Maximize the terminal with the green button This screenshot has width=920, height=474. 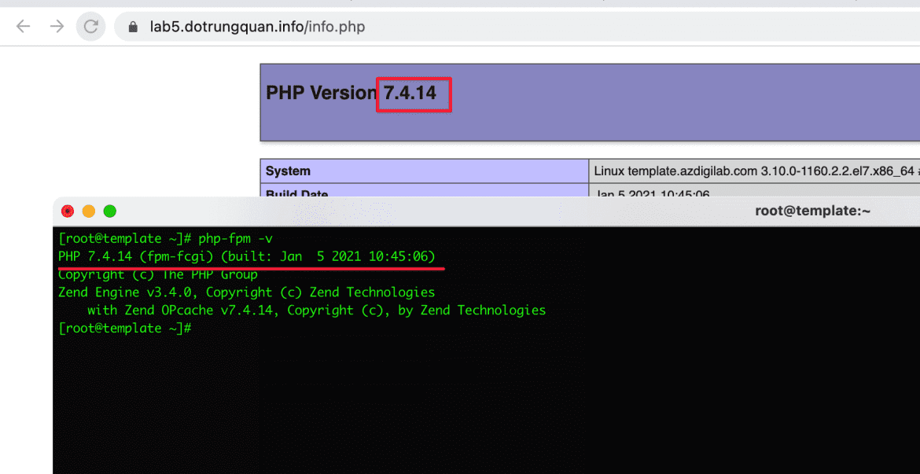pyautogui.click(x=110, y=211)
